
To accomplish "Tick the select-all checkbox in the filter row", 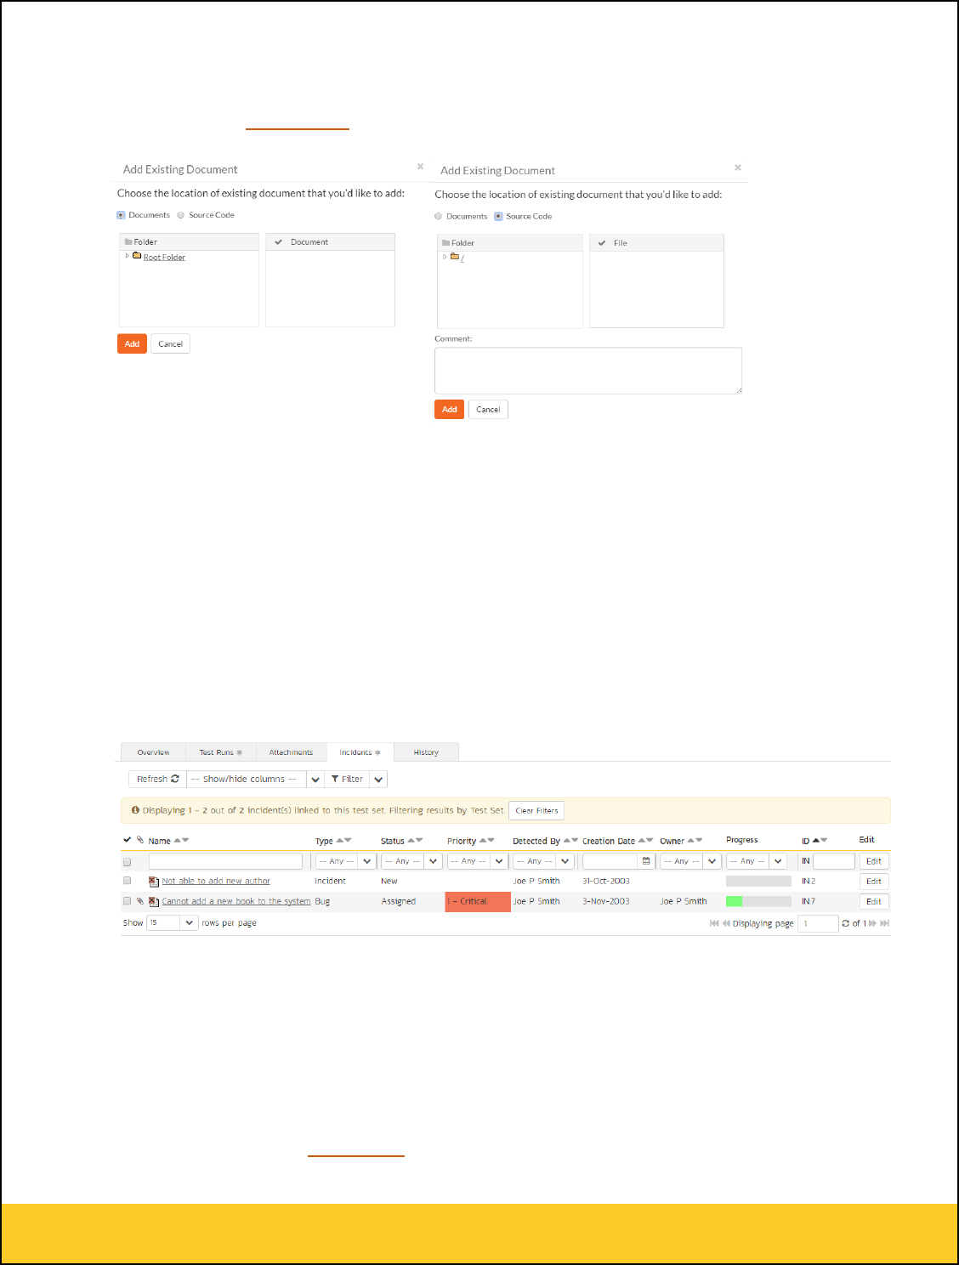I will tap(128, 862).
